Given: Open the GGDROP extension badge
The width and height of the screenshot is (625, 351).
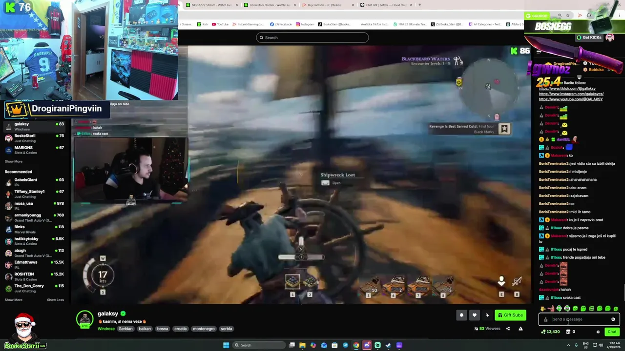Looking at the screenshot, I should coord(537,16).
